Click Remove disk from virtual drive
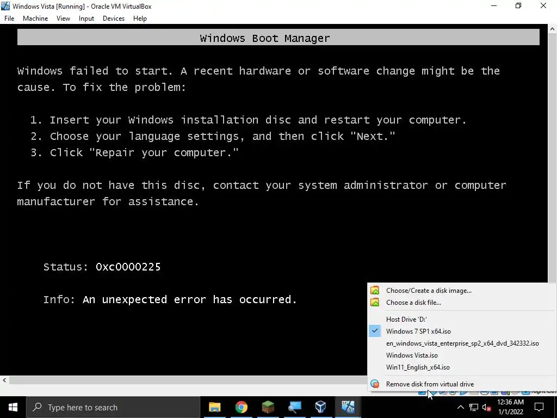The image size is (557, 418). tap(462, 384)
